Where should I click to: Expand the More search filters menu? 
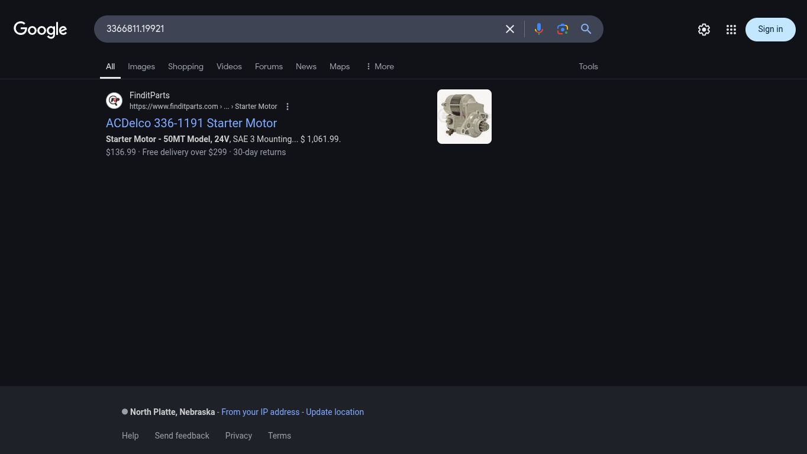(x=379, y=66)
